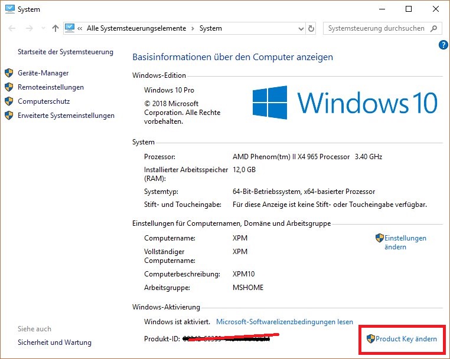This screenshot has height=359, width=450.
Task: Open Computerschutz settings
Action: tap(44, 101)
